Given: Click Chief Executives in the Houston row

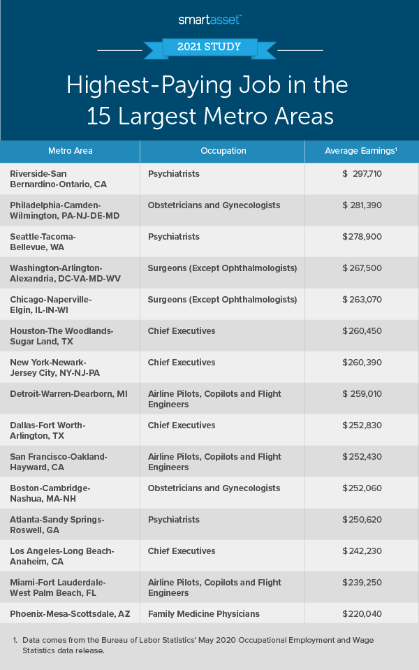Looking at the screenshot, I should 182,331.
